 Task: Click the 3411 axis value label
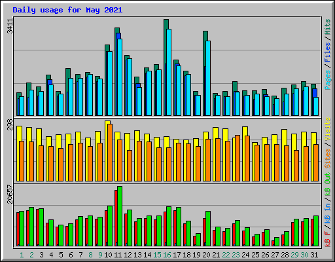10,26
